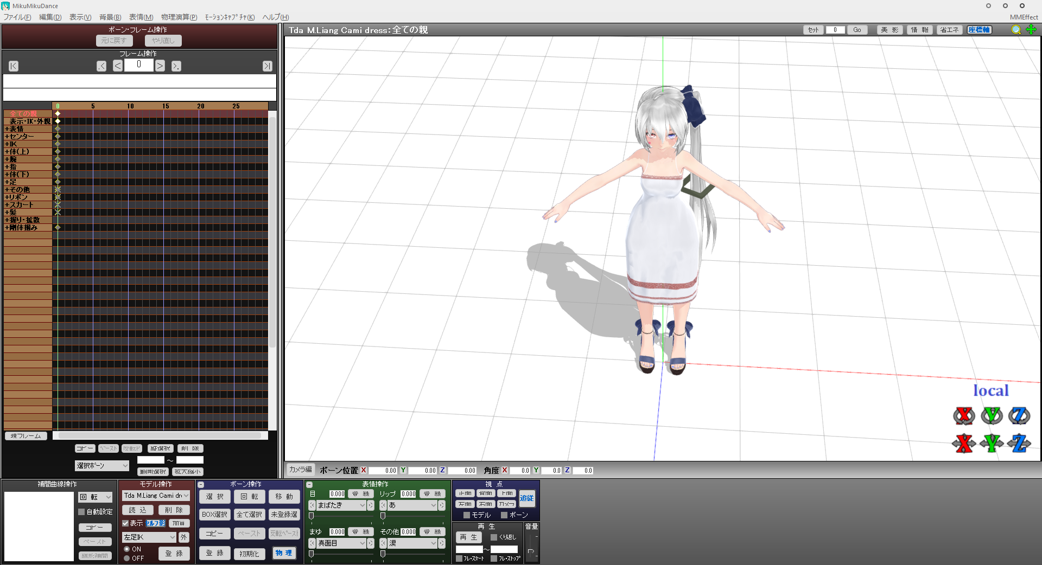Open the 背景(B) menu

click(110, 17)
